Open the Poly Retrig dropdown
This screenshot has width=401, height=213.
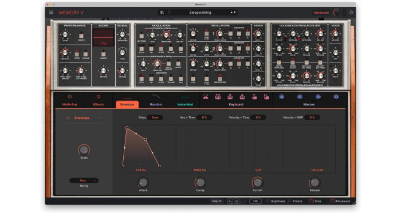84,180
